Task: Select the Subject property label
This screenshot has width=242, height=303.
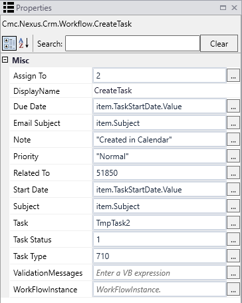Action: click(x=26, y=206)
